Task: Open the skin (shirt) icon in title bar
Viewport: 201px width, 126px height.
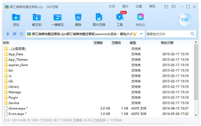Action: pos(166,6)
